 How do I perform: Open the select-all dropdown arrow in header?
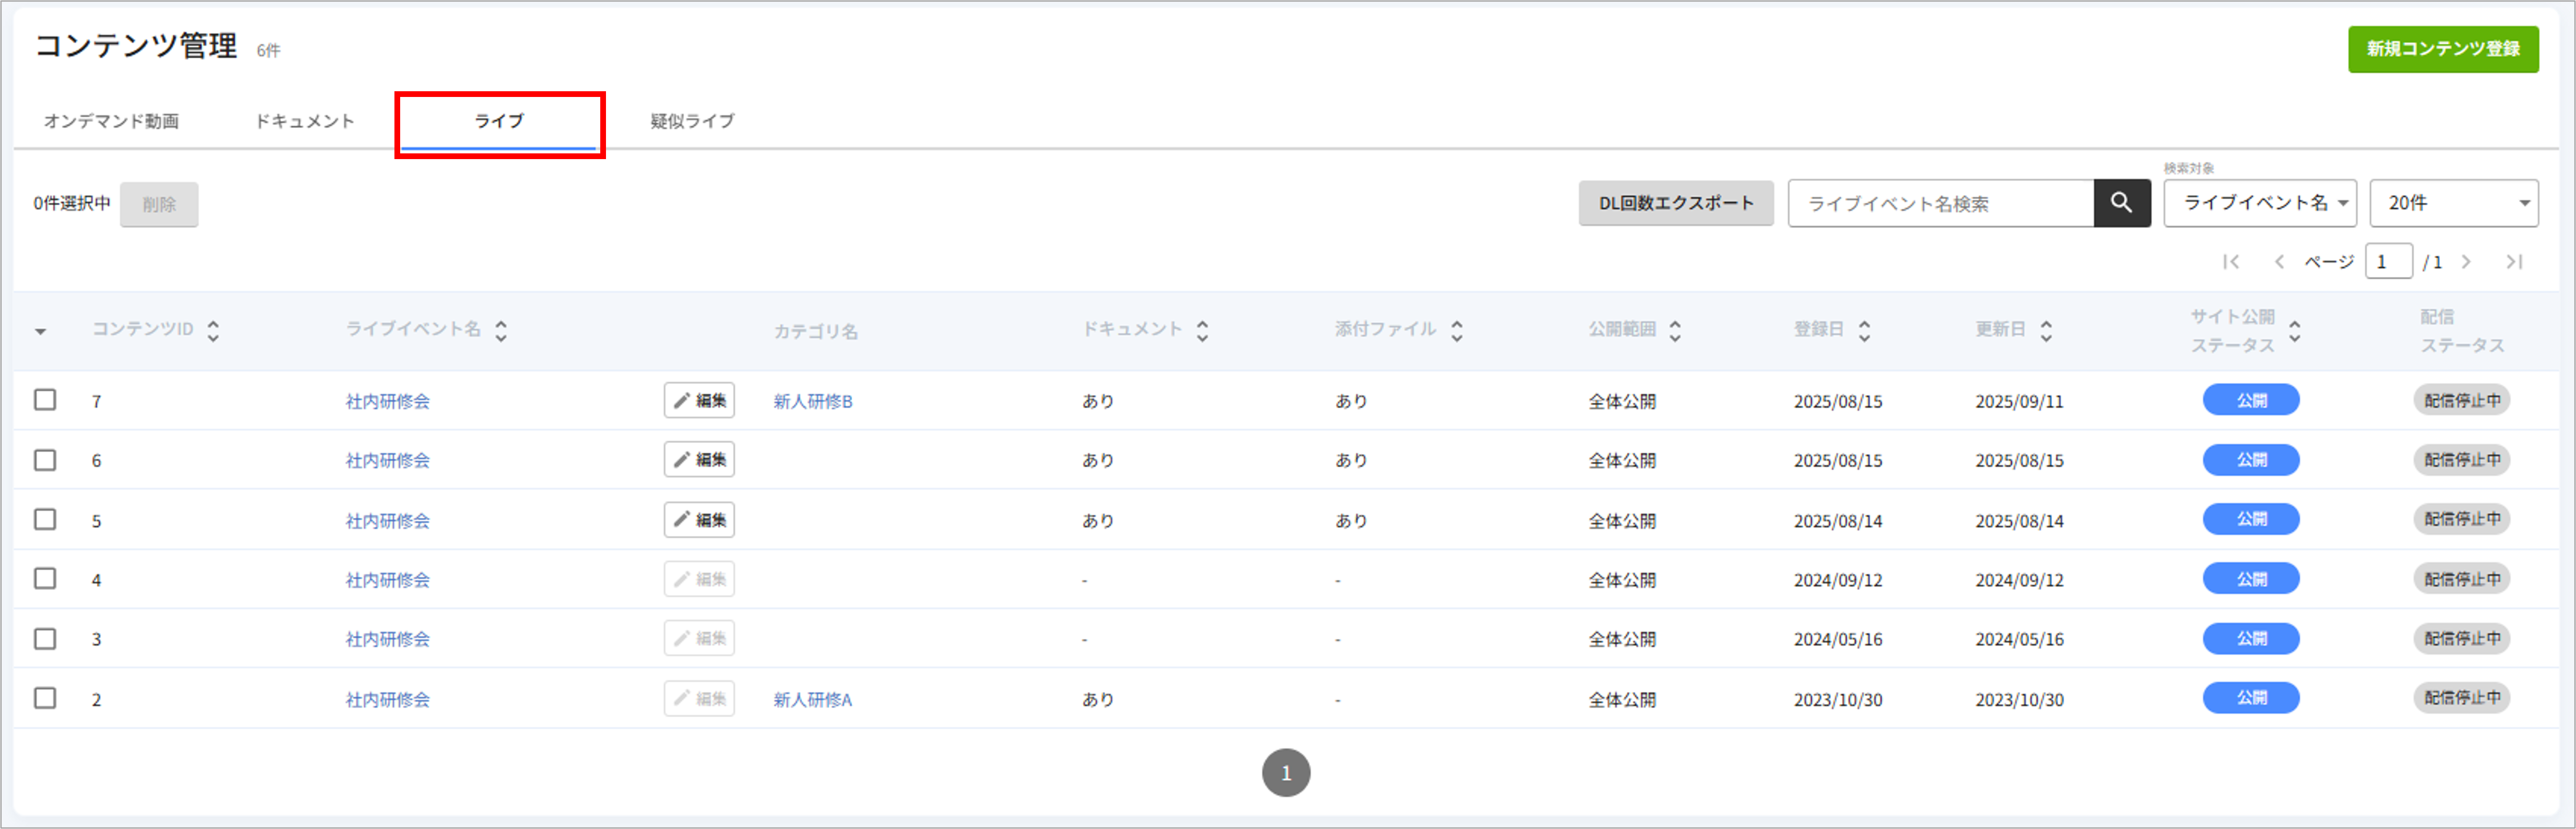[x=40, y=331]
